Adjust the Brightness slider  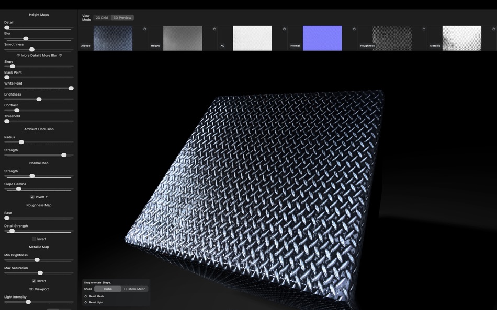pos(38,99)
